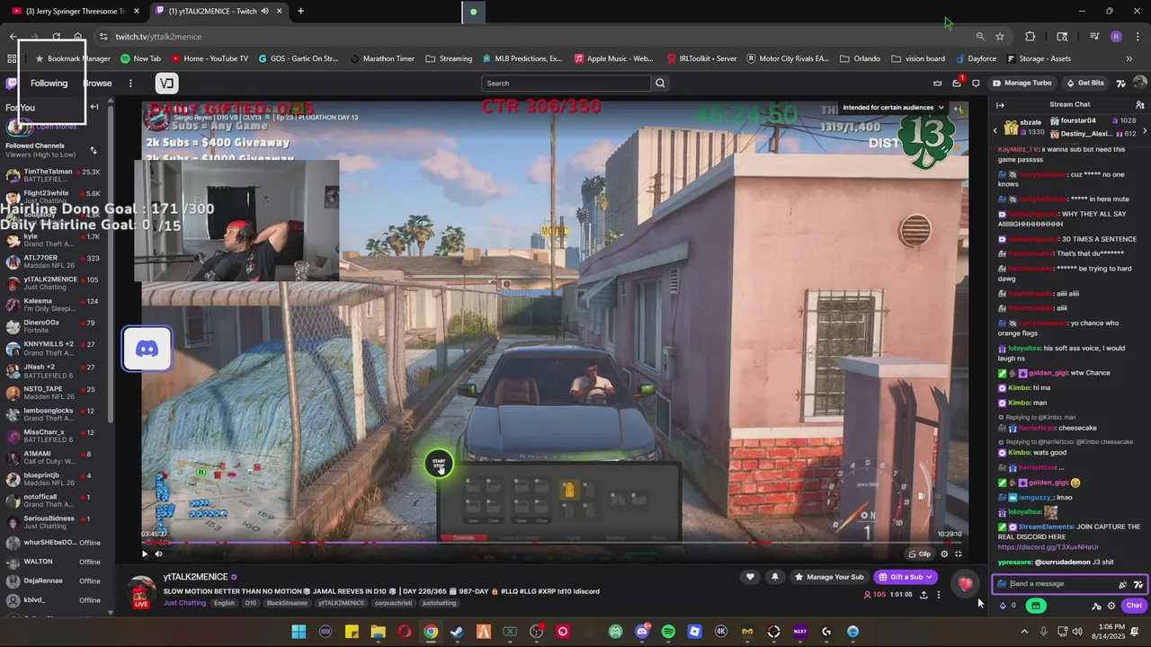Switch to Jerry Springer YouTube tab
Viewport: 1151px width, 647px height.
click(x=76, y=11)
